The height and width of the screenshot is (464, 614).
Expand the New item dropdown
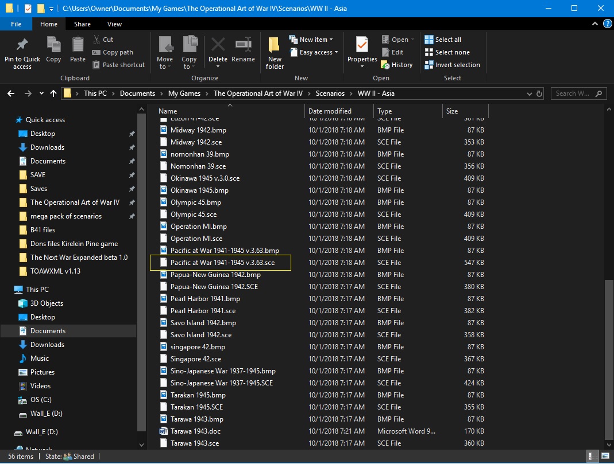coord(311,40)
